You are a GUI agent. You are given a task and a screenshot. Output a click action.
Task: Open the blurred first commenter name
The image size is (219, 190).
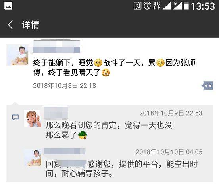[56, 113]
